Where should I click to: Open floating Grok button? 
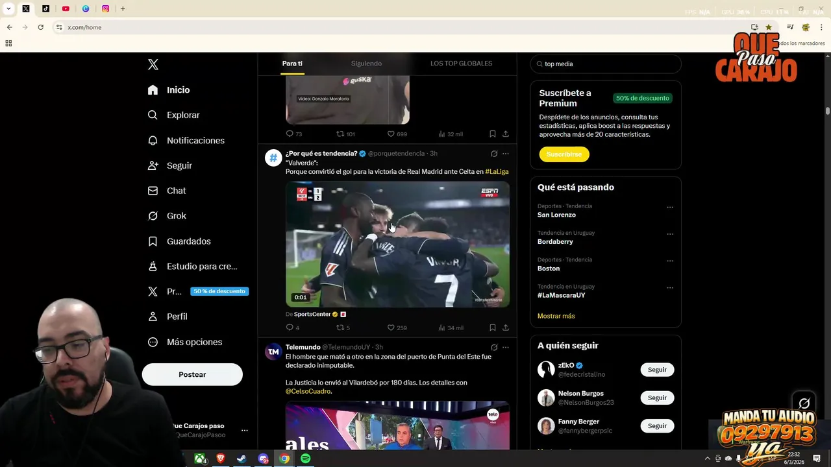[804, 403]
